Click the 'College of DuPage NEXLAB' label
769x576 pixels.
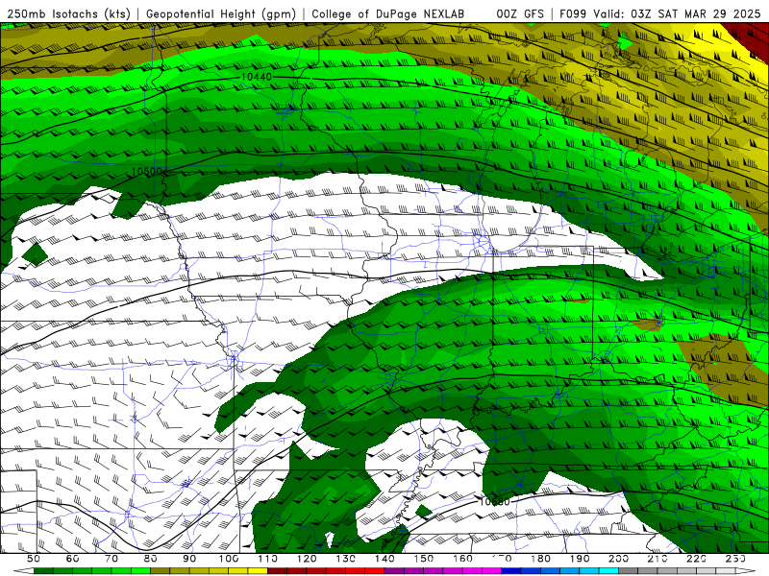coord(388,13)
